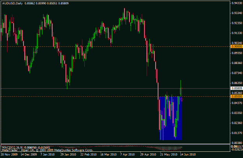Viewport: 243px width, 158px height.
Task: Click the 0.84370 price axis value
Action: (x=237, y=103)
